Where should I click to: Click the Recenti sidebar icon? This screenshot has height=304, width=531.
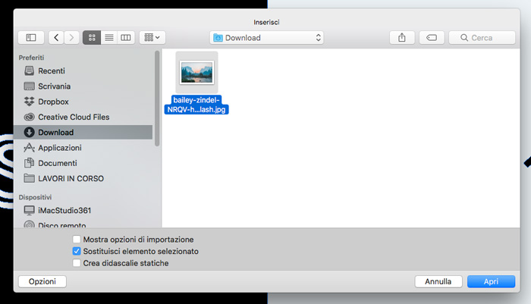[x=29, y=71]
